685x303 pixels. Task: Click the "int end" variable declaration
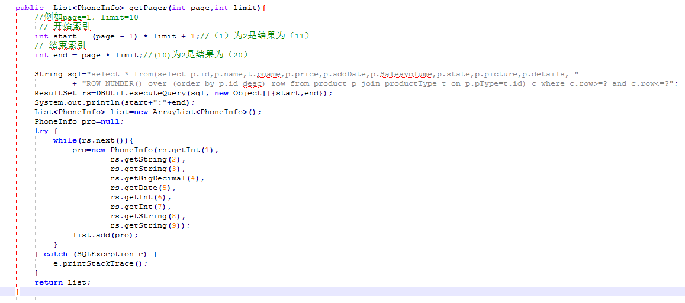pyautogui.click(x=51, y=55)
